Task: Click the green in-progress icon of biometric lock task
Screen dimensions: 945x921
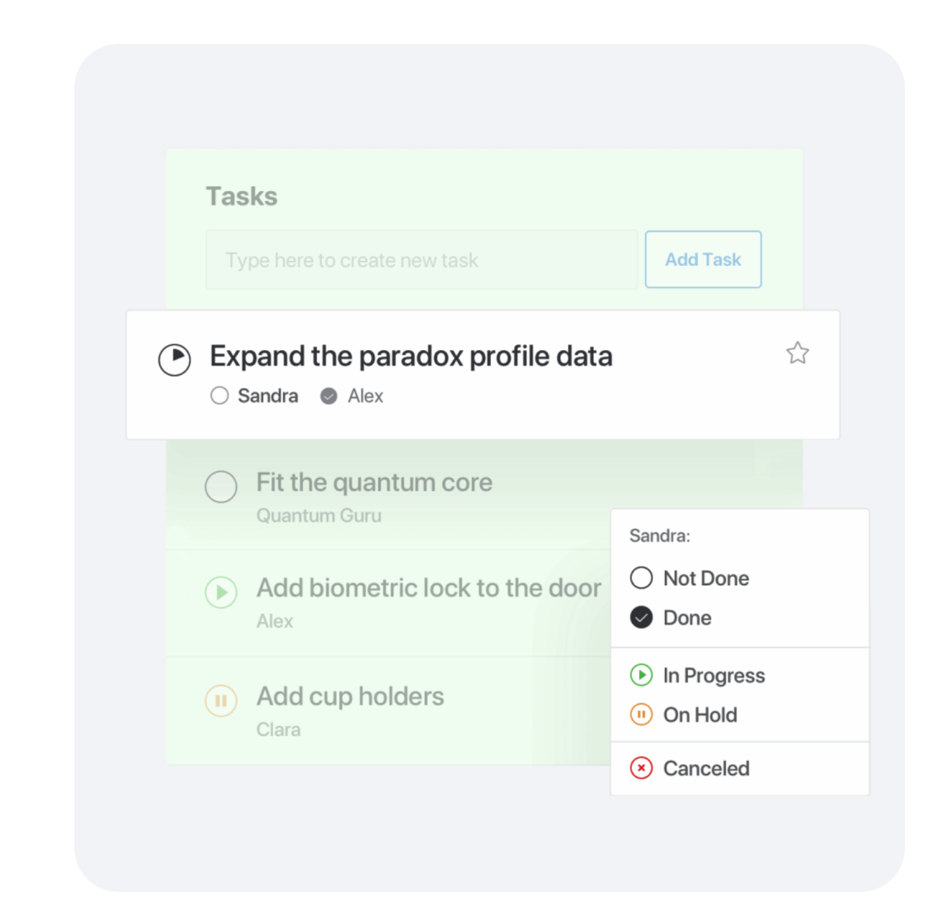Action: (221, 592)
